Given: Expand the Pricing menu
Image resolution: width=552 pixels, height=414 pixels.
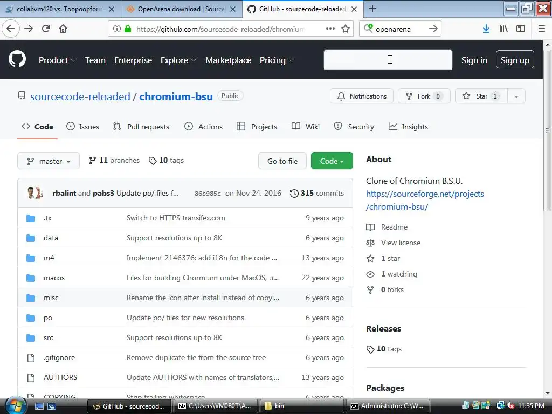Looking at the screenshot, I should click(277, 60).
